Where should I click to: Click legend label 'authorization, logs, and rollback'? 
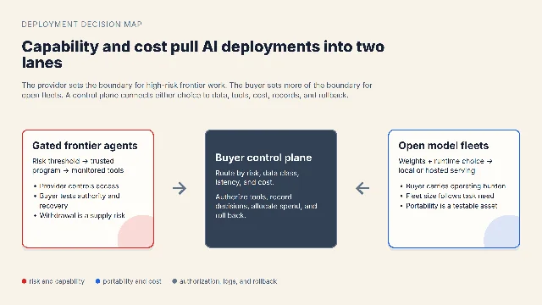point(228,281)
